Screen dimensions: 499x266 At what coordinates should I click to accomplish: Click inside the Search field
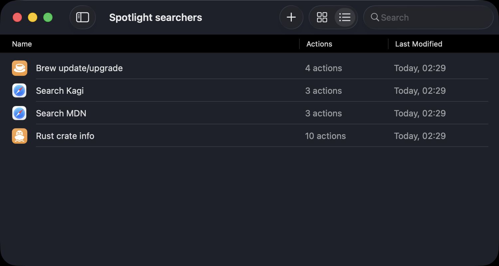pos(416,17)
